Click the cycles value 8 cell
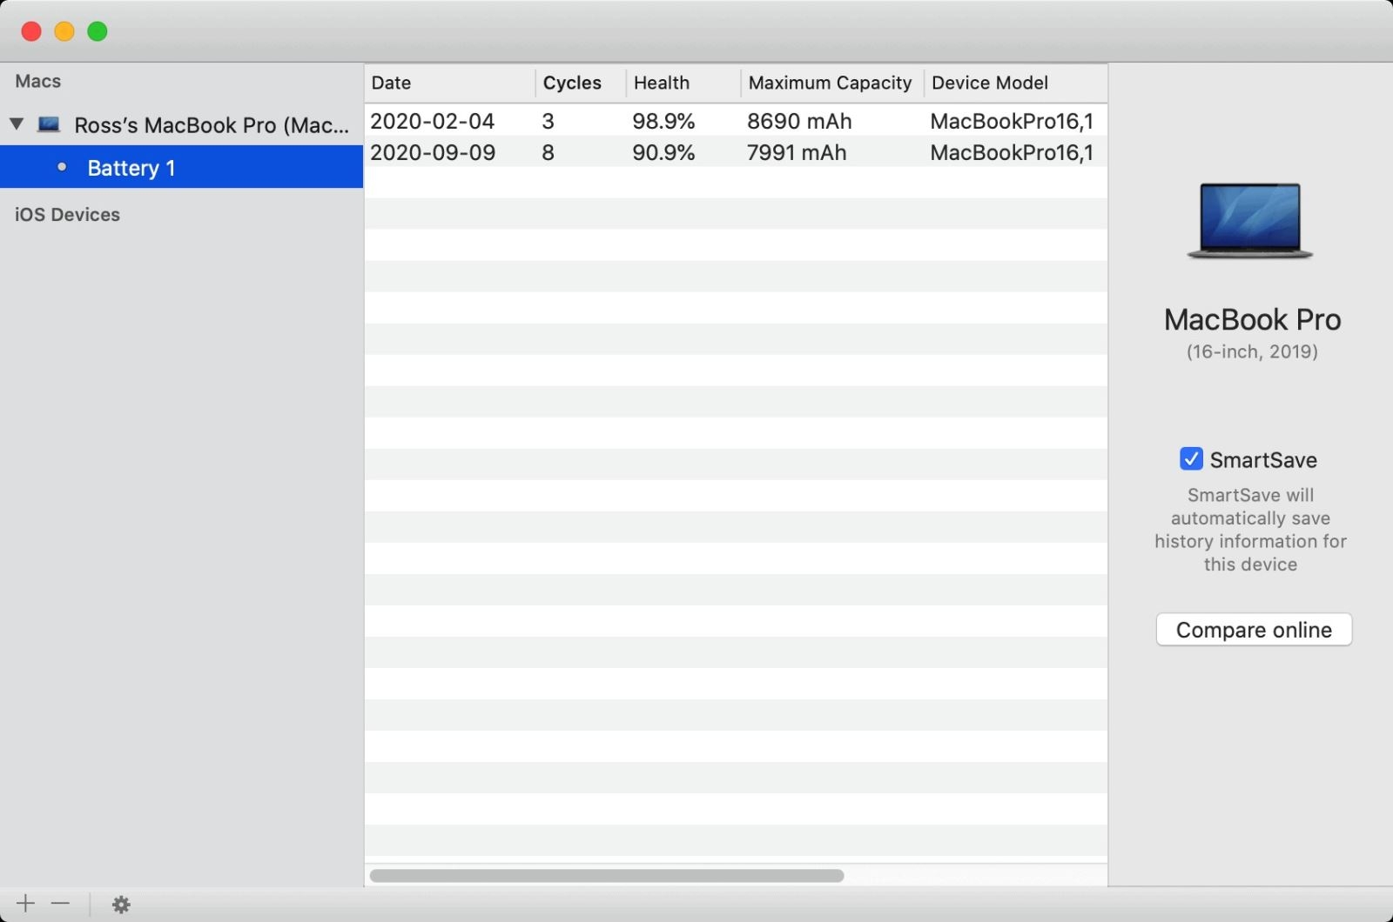This screenshot has width=1393, height=922. pyautogui.click(x=548, y=152)
